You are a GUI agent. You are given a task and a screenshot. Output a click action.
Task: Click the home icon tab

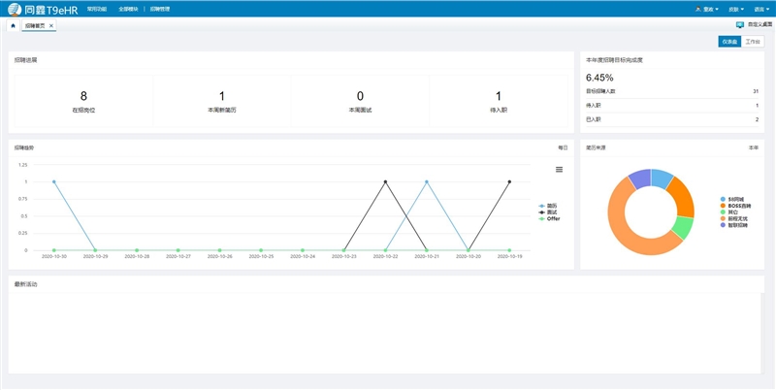point(13,25)
